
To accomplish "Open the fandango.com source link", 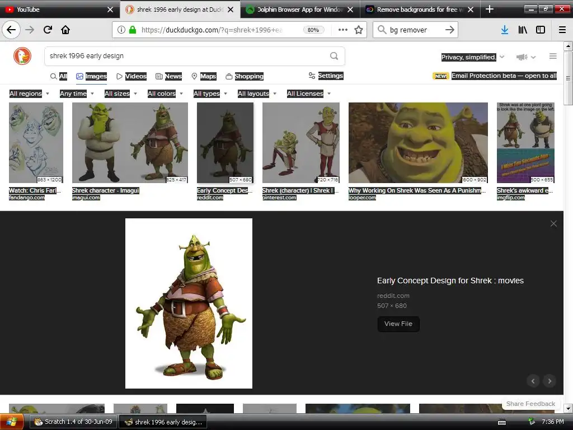I will click(27, 198).
